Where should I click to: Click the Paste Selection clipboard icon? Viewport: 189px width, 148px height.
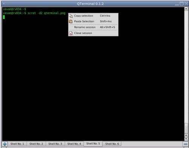pos(71,22)
